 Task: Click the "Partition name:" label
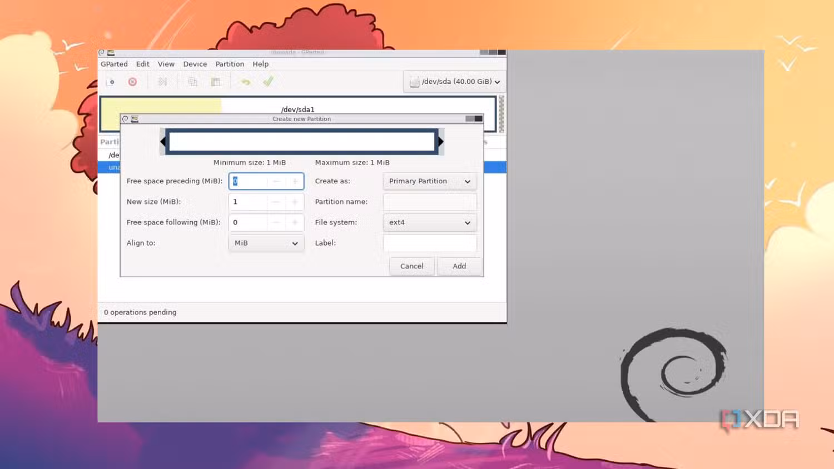(x=341, y=202)
